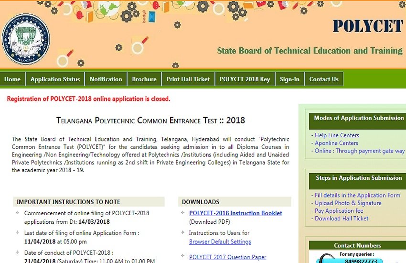Screen dimensions: 406x263
Task: Open Upload Photo & Signature step
Action: coord(348,203)
